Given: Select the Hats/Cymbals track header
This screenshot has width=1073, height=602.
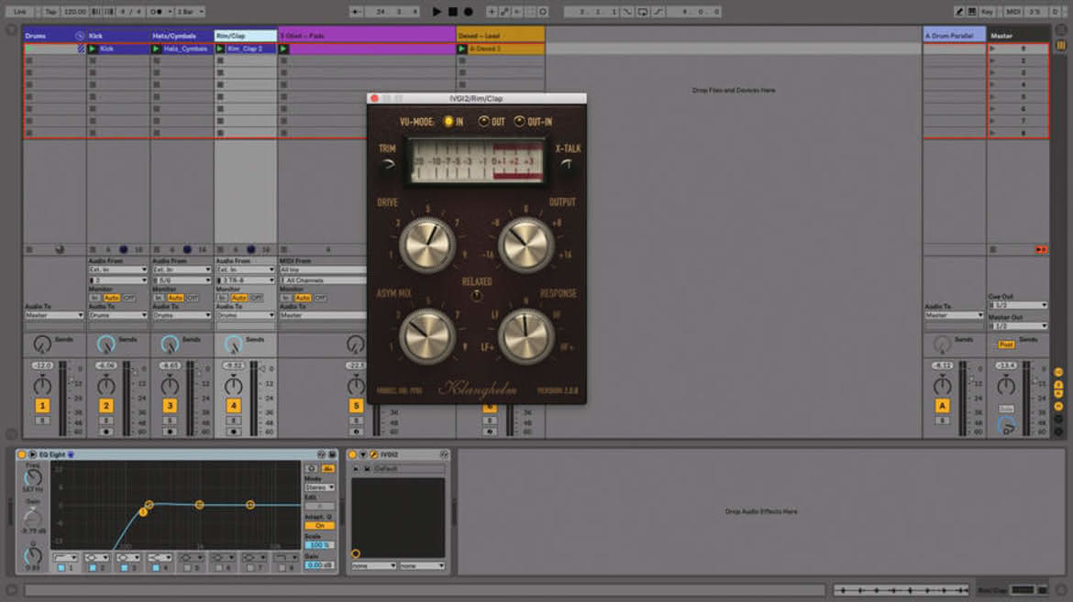Looking at the screenshot, I should (182, 36).
